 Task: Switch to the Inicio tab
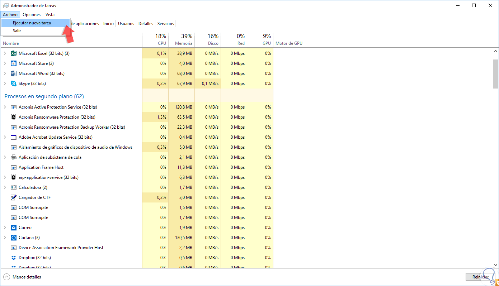pos(108,24)
